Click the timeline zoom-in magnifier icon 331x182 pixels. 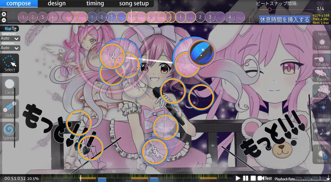4,14
